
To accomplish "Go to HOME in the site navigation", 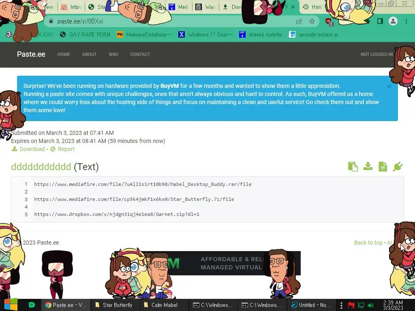I will 64,54.
